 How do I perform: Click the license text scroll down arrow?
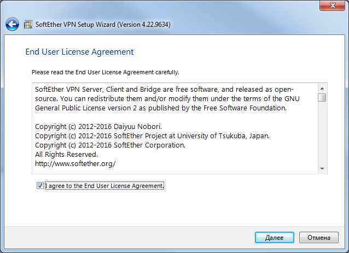(322, 169)
